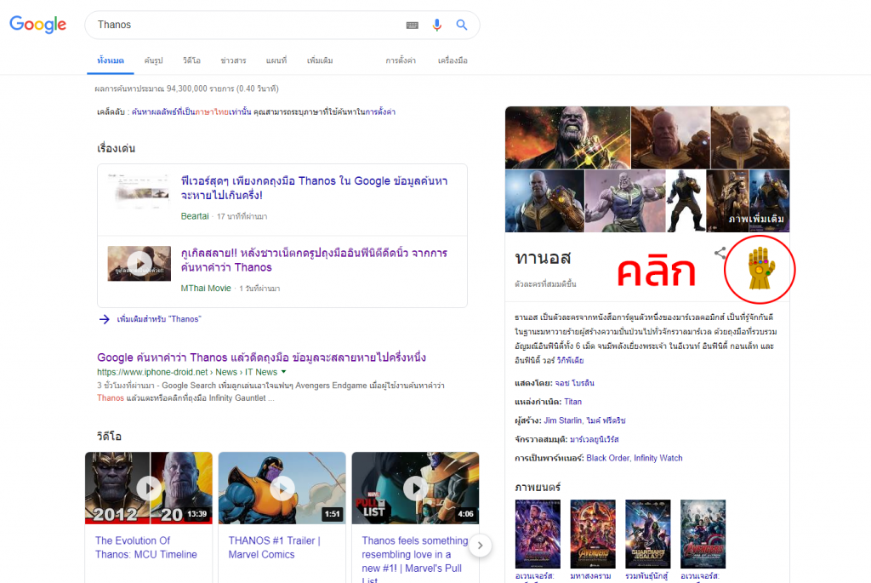Click the share icon beside ทานอส

tap(720, 254)
